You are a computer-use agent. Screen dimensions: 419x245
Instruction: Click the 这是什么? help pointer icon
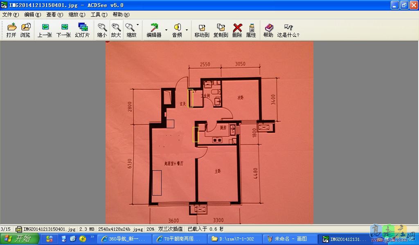(x=288, y=30)
